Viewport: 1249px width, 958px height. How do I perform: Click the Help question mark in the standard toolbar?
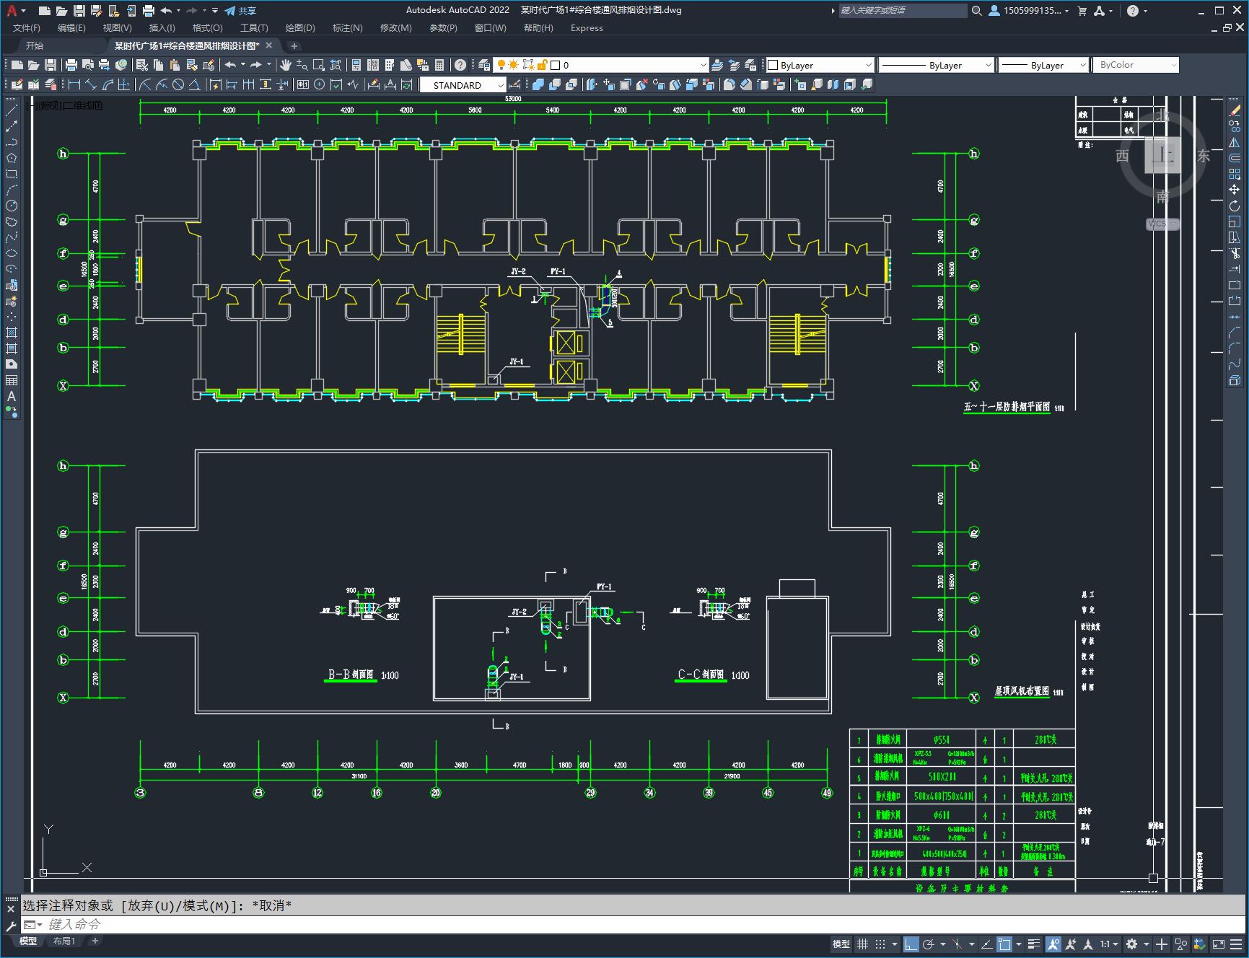click(460, 65)
